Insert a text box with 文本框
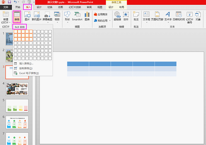The width and height of the screenshot is (206, 145). pos(146,16)
